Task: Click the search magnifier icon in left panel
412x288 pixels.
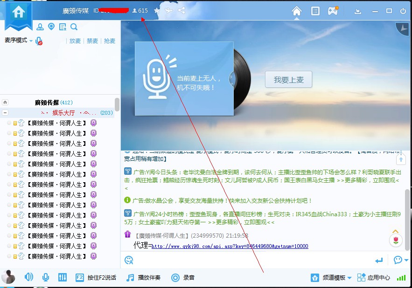Action: pos(74,27)
